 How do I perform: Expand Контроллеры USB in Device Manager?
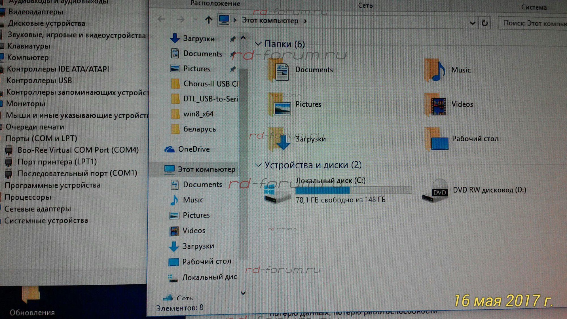(x=39, y=81)
